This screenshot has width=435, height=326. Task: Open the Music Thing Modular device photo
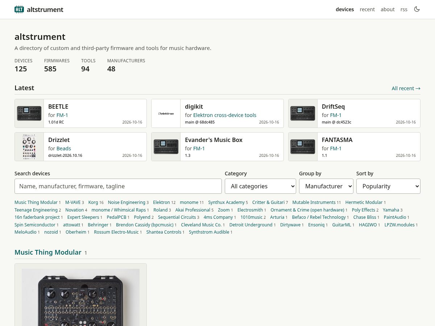80,297
